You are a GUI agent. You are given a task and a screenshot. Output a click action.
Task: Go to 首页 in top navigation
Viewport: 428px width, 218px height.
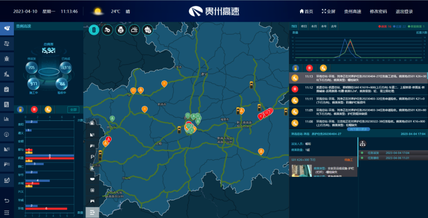point(306,11)
